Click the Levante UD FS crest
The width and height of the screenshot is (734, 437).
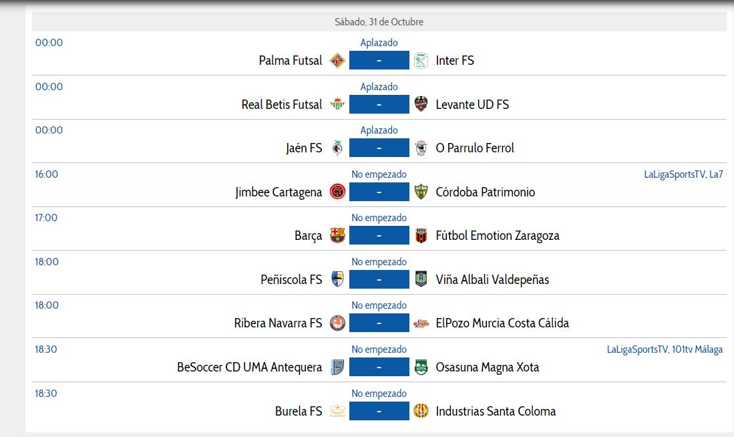[x=421, y=104]
